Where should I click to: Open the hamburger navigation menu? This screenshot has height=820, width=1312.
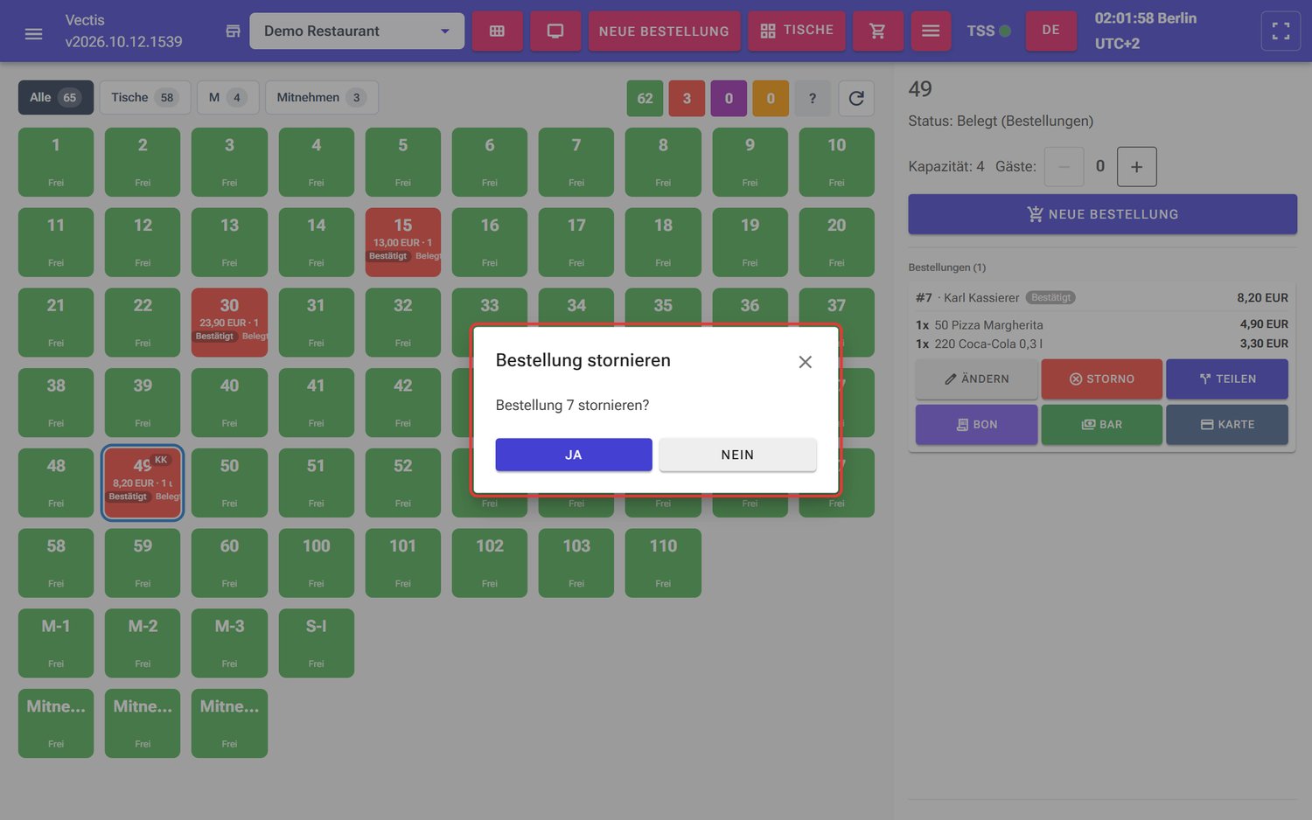(33, 33)
